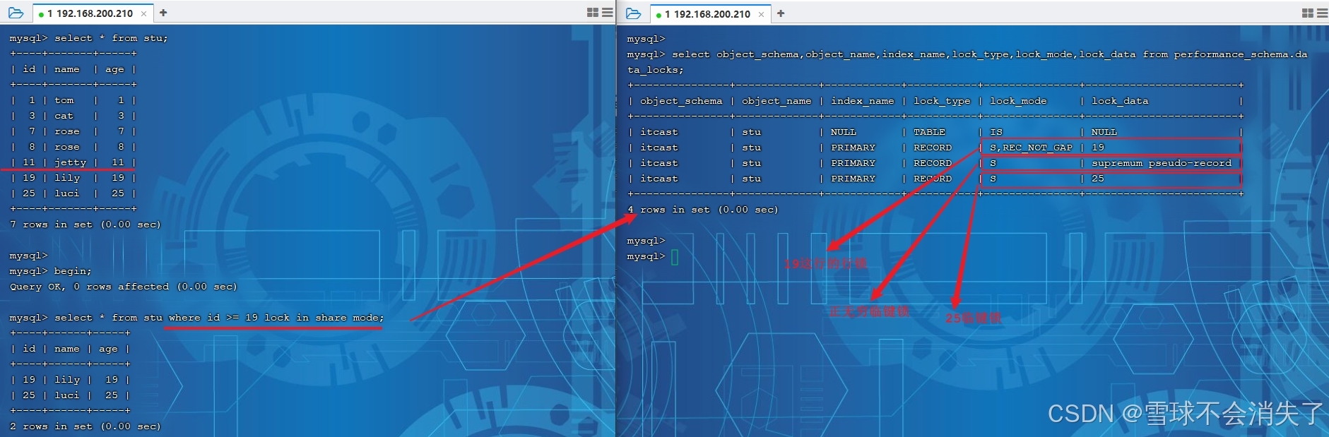Click the 'object_name' column header
1329x437 pixels.
pos(776,101)
